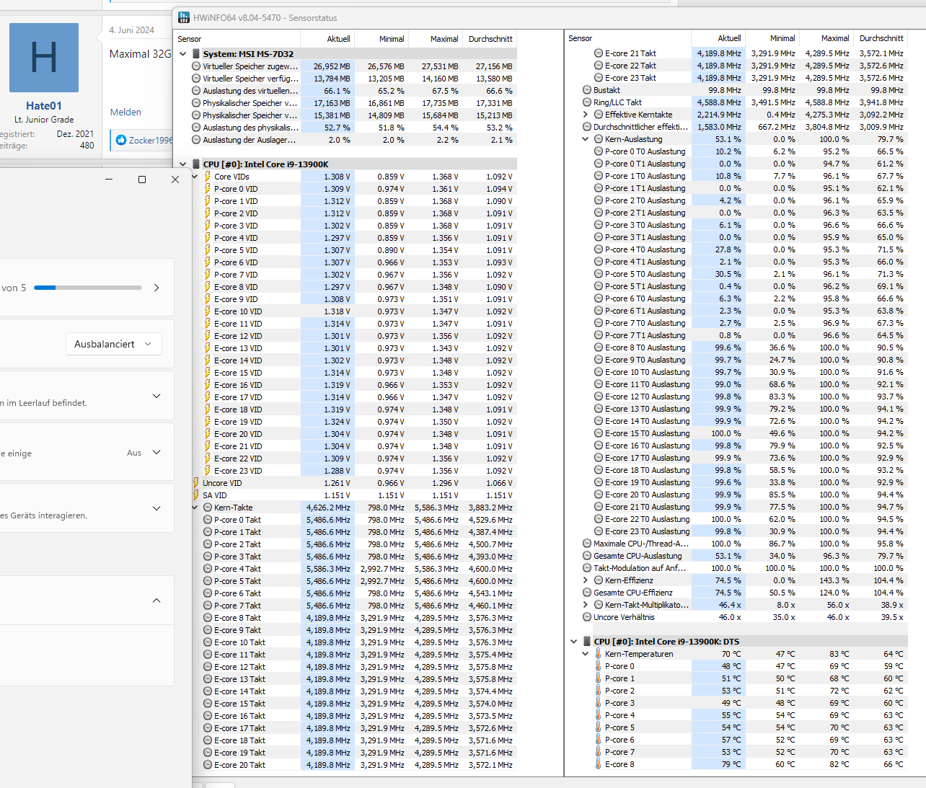
Task: Click the Kern-Auslastung usage icon
Action: tap(598, 138)
